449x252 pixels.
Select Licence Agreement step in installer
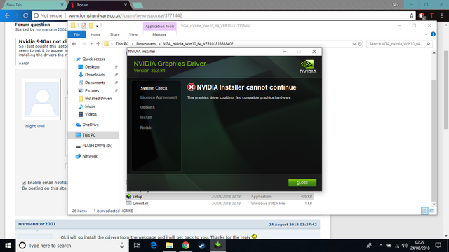pyautogui.click(x=159, y=97)
